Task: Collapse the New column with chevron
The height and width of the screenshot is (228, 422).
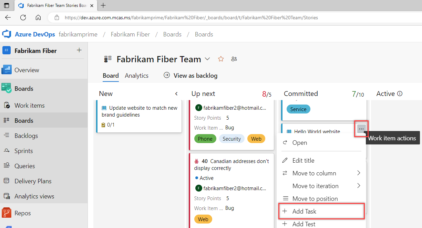Action: coord(176,94)
